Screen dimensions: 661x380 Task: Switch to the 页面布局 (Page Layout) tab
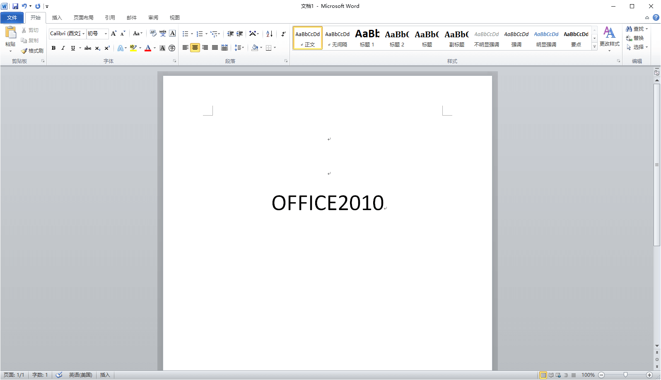tap(83, 17)
